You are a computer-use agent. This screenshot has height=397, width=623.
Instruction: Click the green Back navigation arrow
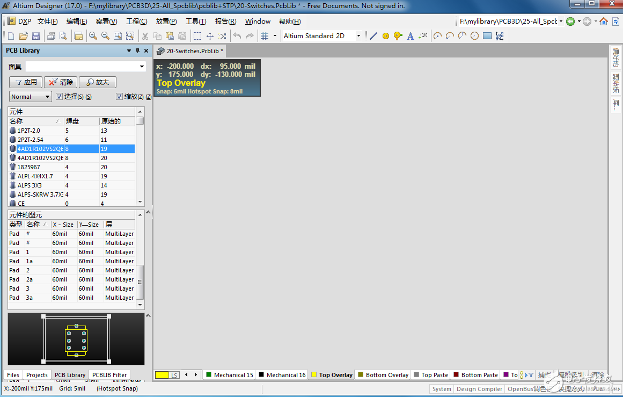pos(570,21)
